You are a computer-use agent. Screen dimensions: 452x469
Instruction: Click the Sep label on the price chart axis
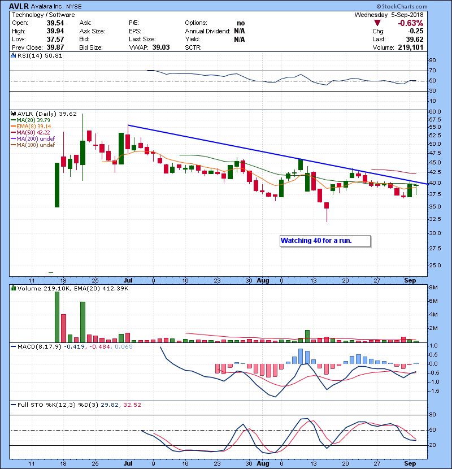(x=410, y=281)
